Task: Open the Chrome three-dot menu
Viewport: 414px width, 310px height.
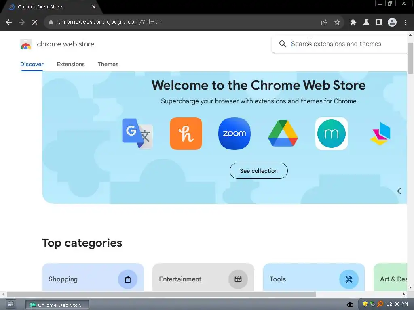Action: coord(405,22)
